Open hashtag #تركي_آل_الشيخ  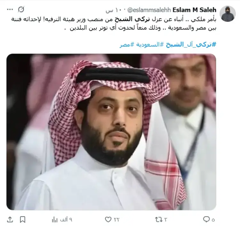(x=191, y=45)
